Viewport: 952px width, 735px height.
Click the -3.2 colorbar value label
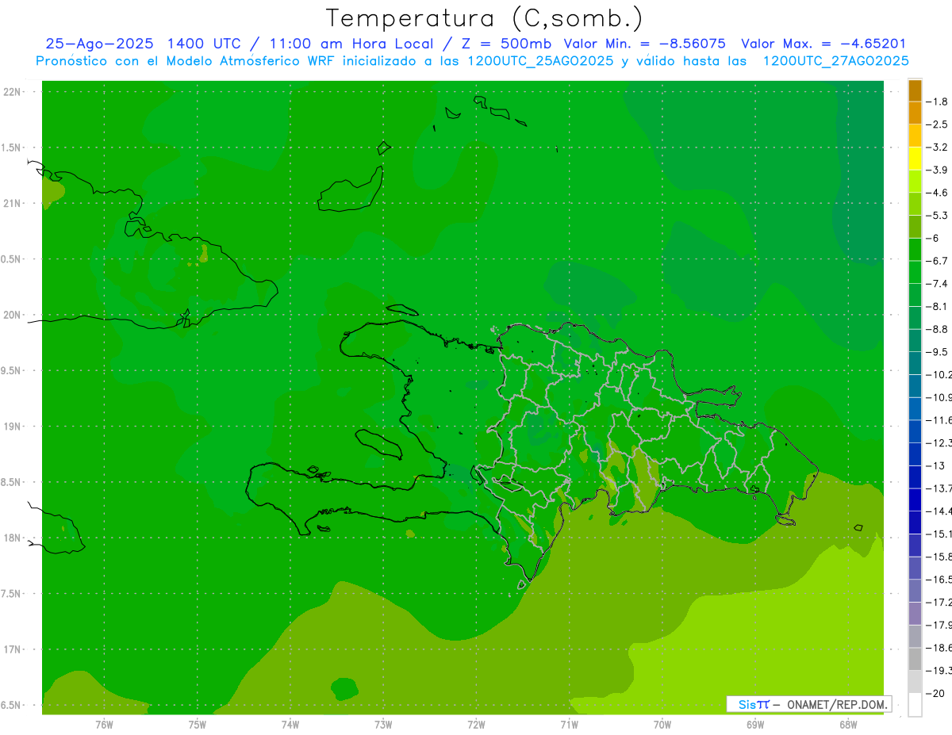pos(937,147)
